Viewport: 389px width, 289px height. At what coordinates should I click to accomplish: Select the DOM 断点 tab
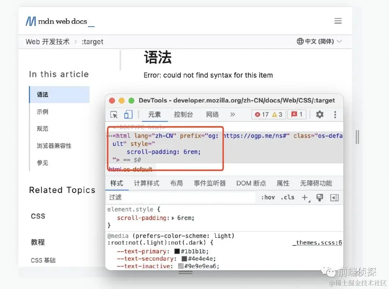tap(251, 184)
